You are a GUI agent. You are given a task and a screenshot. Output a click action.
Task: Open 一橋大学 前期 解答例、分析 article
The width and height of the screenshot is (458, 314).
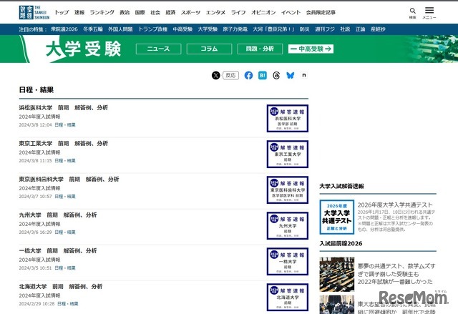58,250
